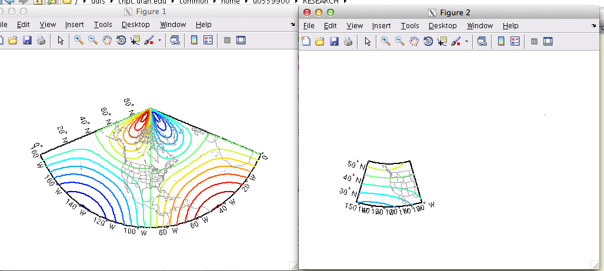604x271 pixels.
Task: Maximize Figure 2 with green button
Action: pyautogui.click(x=330, y=12)
